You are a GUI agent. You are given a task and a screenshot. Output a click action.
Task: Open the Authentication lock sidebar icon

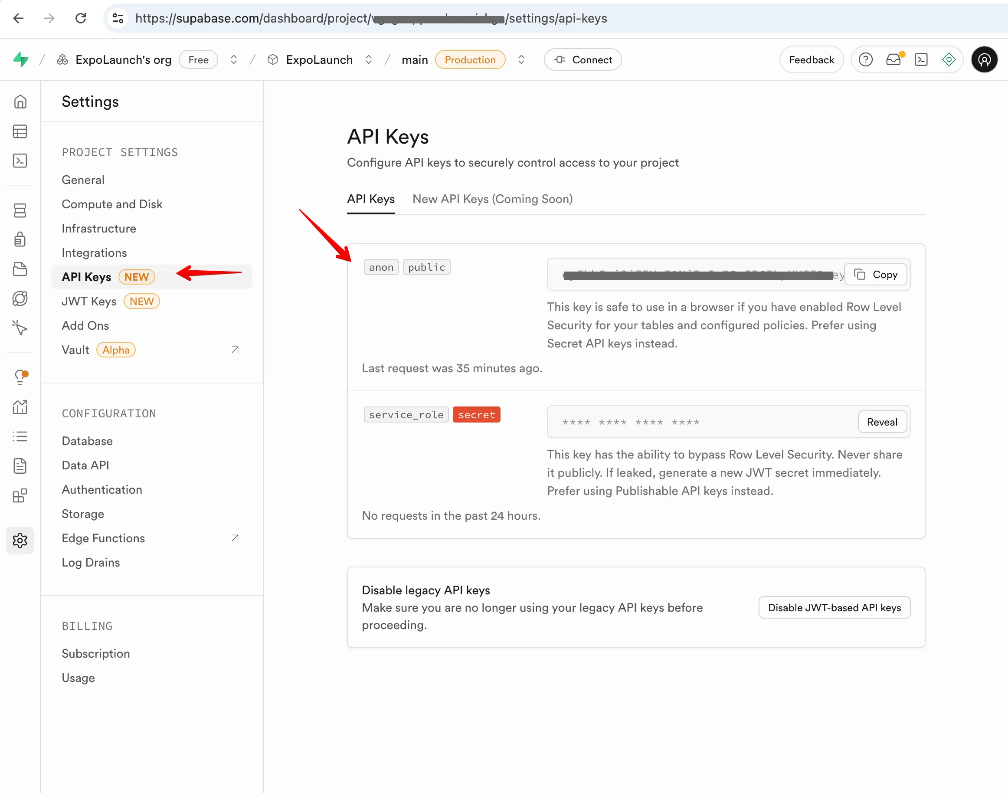[20, 239]
